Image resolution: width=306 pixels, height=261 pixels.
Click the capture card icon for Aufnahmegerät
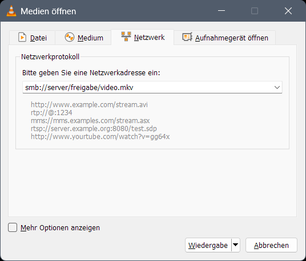point(187,37)
